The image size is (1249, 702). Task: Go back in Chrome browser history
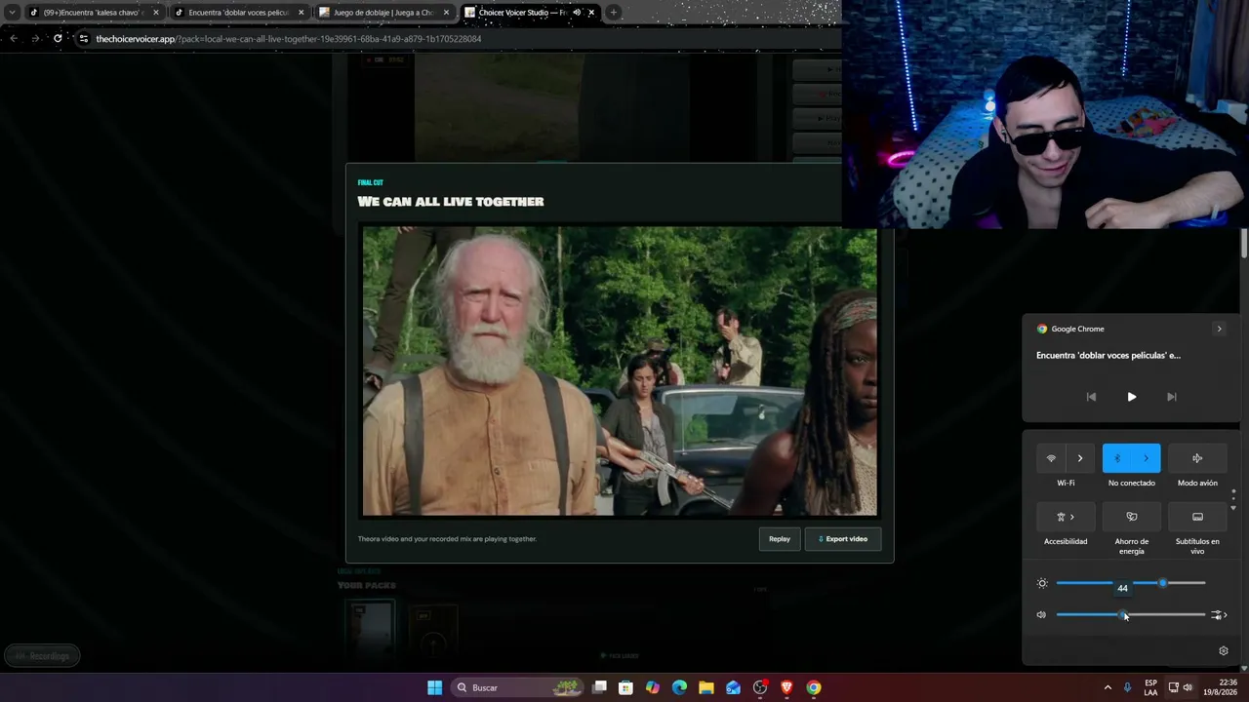(14, 38)
